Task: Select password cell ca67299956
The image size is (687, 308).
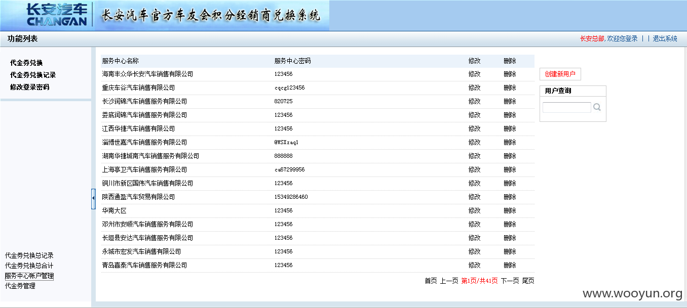Action: [289, 169]
